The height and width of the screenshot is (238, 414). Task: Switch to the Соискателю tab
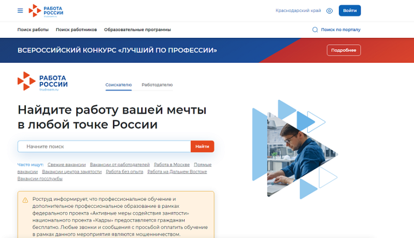[119, 85]
